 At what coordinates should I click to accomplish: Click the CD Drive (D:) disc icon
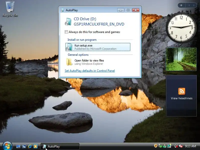68,22
